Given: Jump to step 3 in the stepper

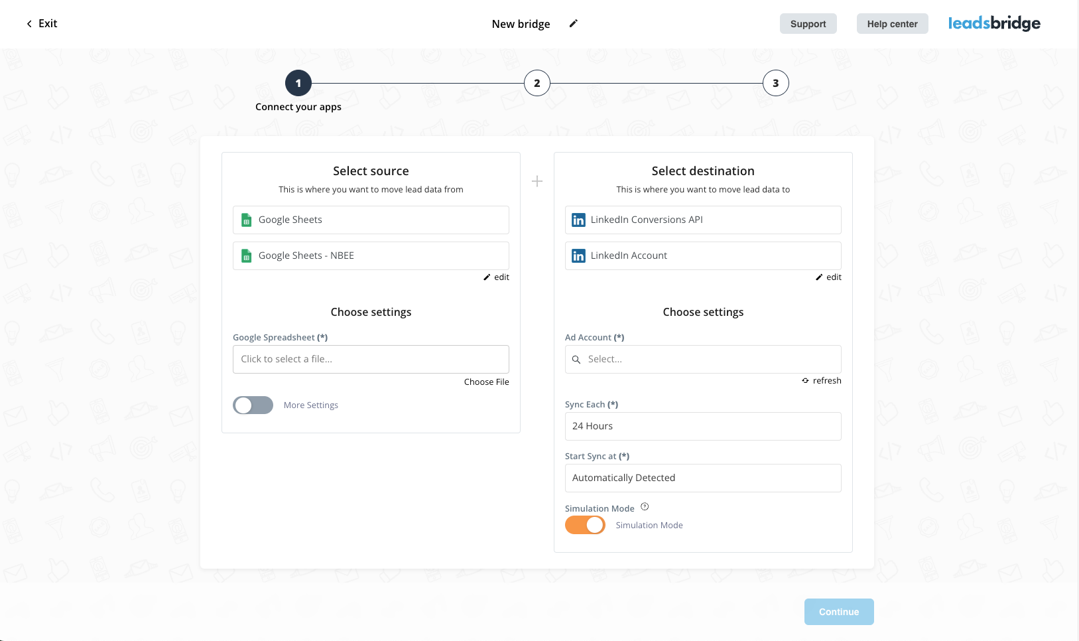Looking at the screenshot, I should click(x=775, y=84).
